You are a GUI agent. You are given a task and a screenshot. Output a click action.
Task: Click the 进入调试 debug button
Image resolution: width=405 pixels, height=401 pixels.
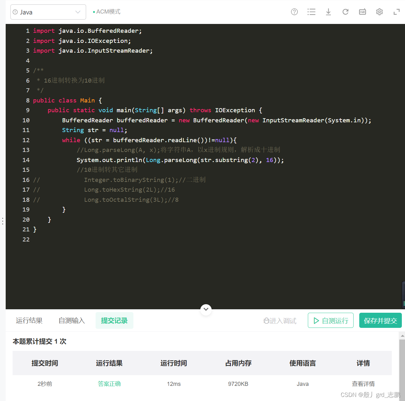coord(280,321)
